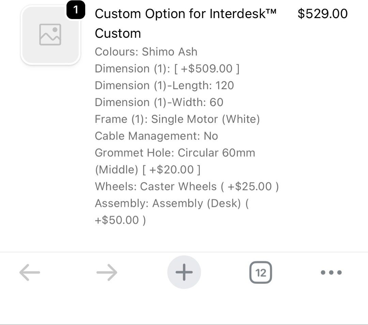Screen dimensions: 368x325
Task: Tap the Grommet Hole: Circular 60mm text
Action: point(175,152)
